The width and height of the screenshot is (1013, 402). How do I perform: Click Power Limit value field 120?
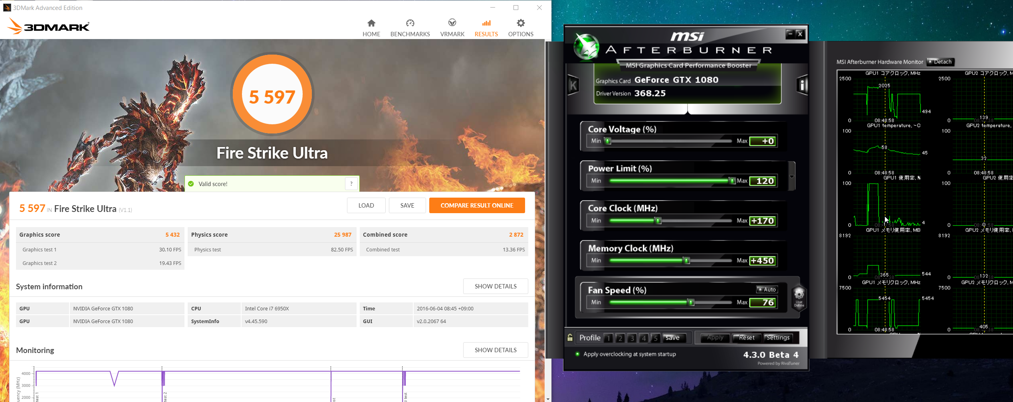(763, 181)
